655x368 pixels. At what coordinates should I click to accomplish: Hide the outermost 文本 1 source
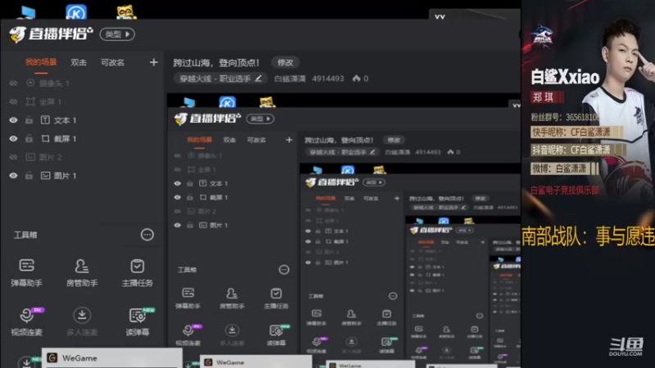(x=13, y=120)
